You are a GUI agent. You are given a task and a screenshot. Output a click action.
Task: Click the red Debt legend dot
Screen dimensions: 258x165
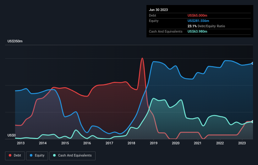[x=10, y=155]
